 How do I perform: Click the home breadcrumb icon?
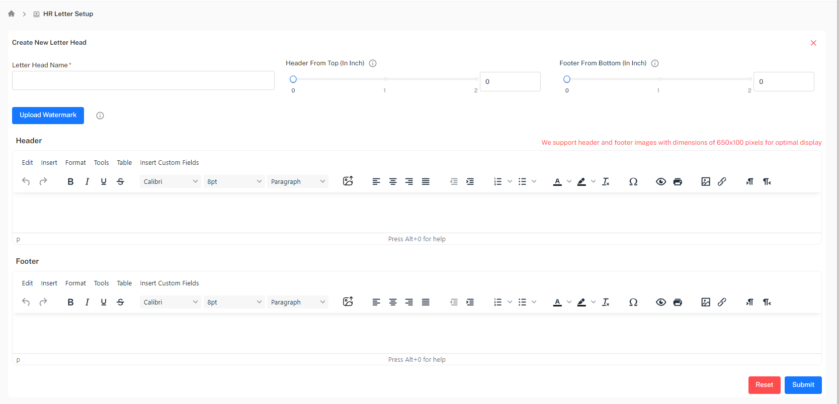click(x=11, y=14)
